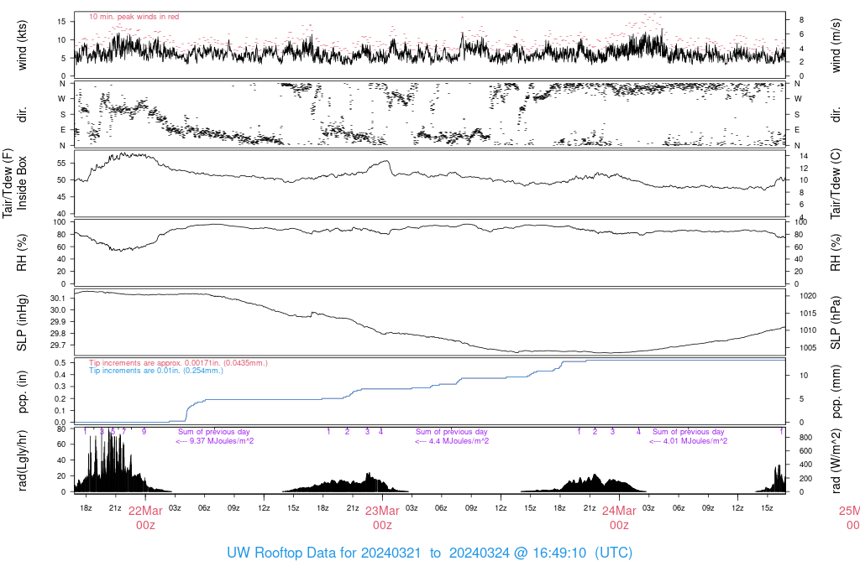Click the '29.9' tick on SLP axis
This screenshot has width=860, height=587.
(58, 322)
